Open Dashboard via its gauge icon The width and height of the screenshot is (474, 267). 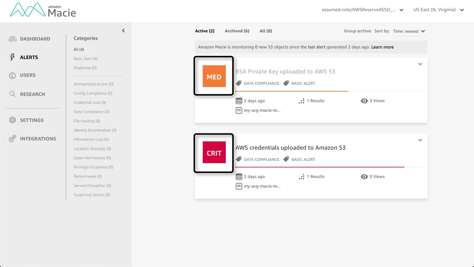pyautogui.click(x=13, y=39)
